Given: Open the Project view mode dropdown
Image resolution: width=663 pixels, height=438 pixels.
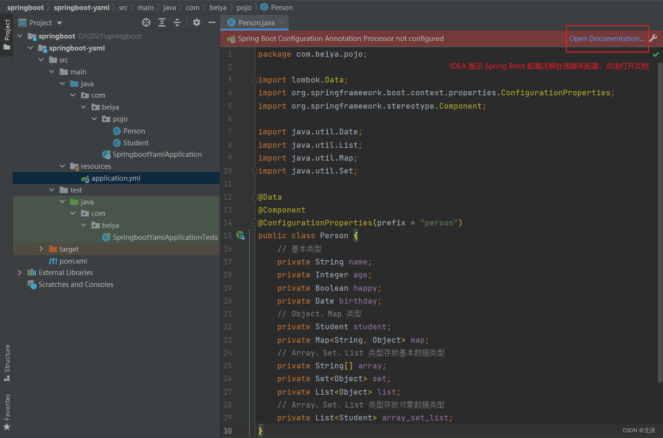Looking at the screenshot, I should pyautogui.click(x=59, y=22).
